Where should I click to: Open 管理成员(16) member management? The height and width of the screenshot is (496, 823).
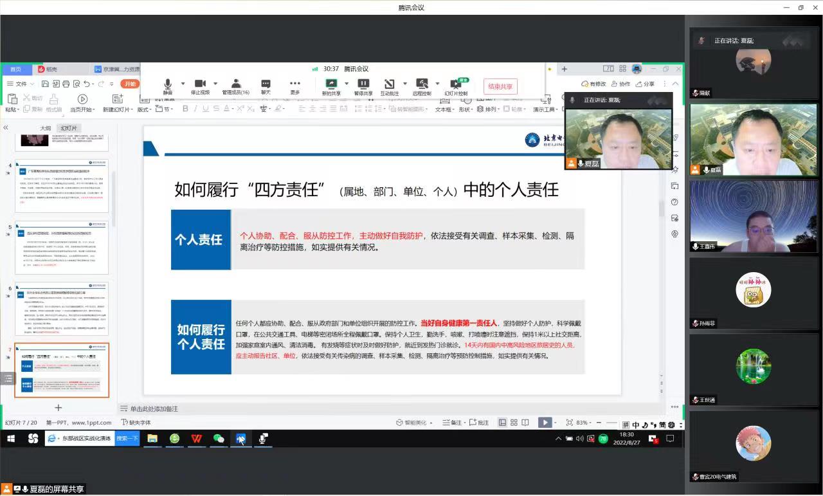pos(237,84)
